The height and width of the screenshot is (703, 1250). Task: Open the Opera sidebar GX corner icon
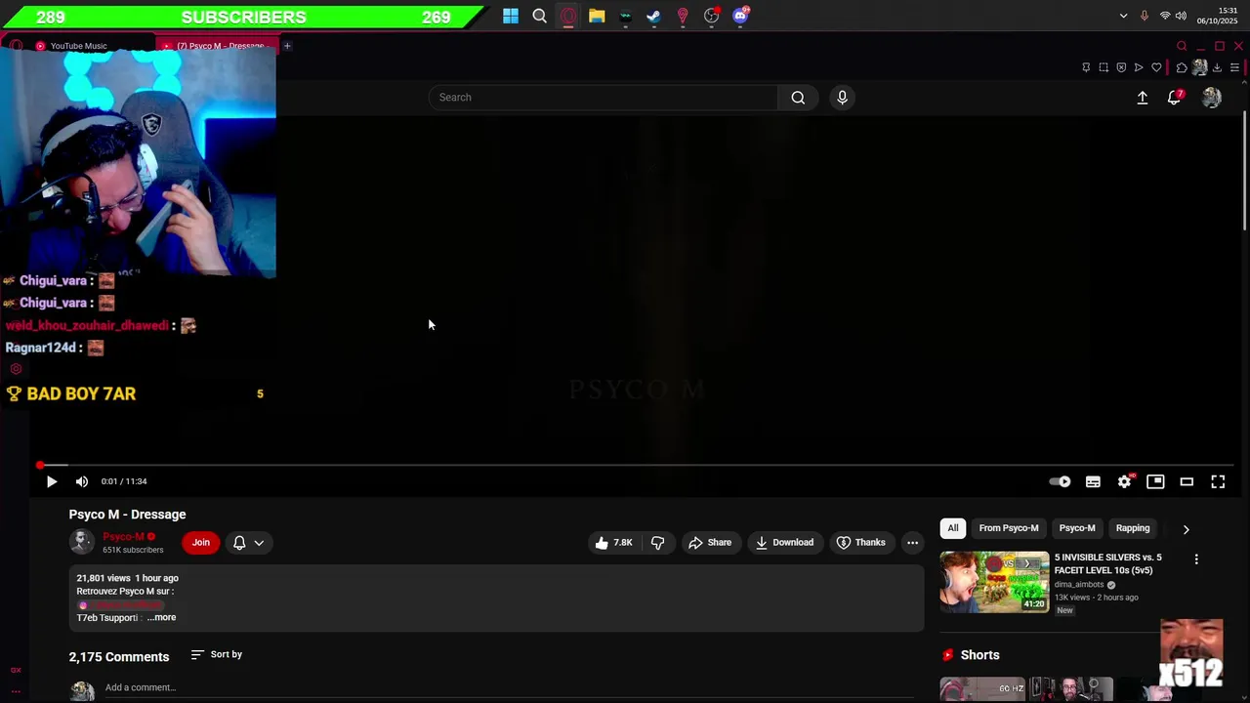[16, 670]
